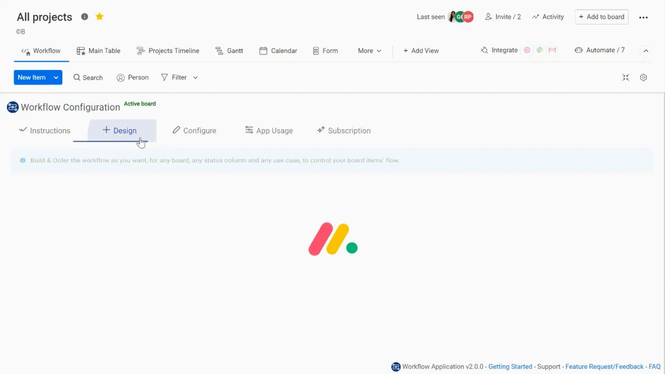Open board Search
Viewport: 665px width, 374px height.
click(x=88, y=78)
